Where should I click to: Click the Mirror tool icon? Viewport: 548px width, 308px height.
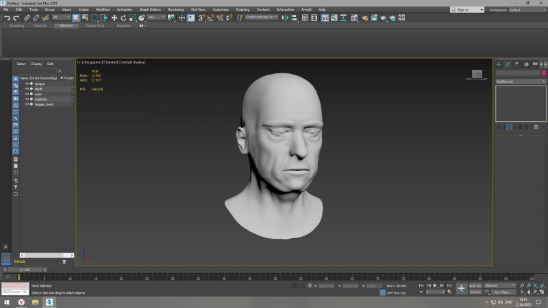(x=285, y=18)
